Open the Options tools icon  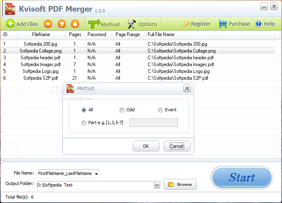click(132, 24)
